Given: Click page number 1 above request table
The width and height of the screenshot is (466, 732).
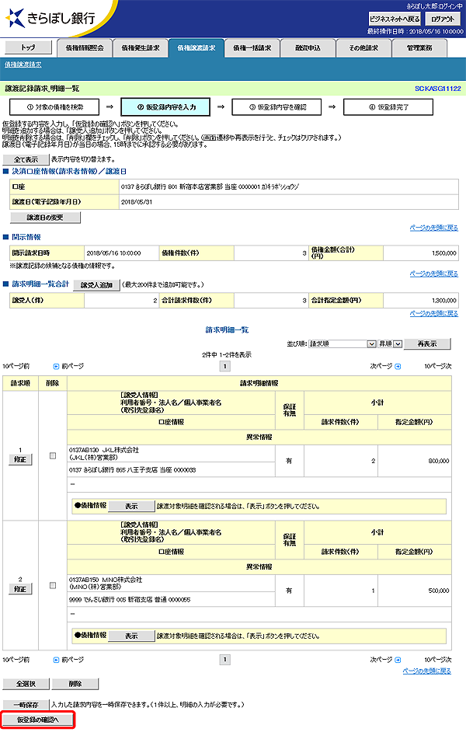Looking at the screenshot, I should pos(224,367).
